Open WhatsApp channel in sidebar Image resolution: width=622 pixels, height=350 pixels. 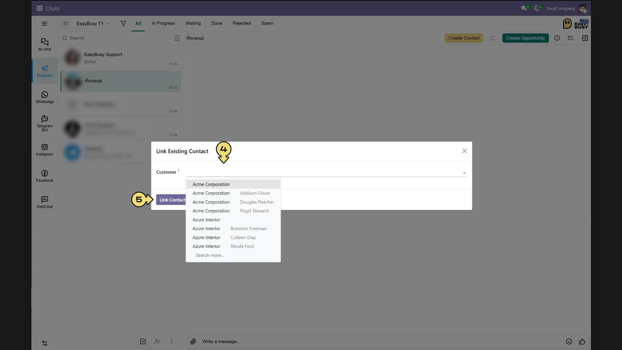[x=45, y=97]
